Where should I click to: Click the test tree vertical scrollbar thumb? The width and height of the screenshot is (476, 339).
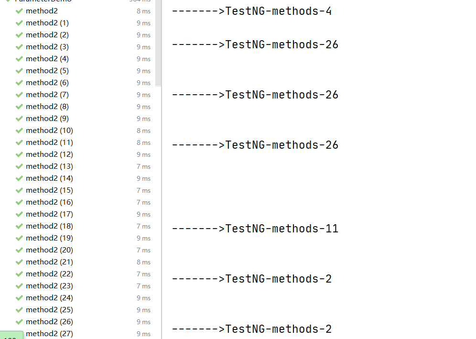coord(159,43)
